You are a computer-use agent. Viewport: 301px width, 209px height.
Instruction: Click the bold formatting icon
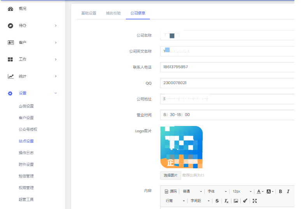click(280, 191)
